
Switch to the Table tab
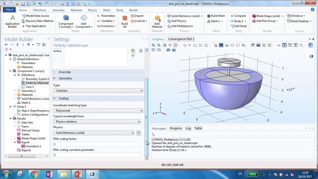[198, 128]
